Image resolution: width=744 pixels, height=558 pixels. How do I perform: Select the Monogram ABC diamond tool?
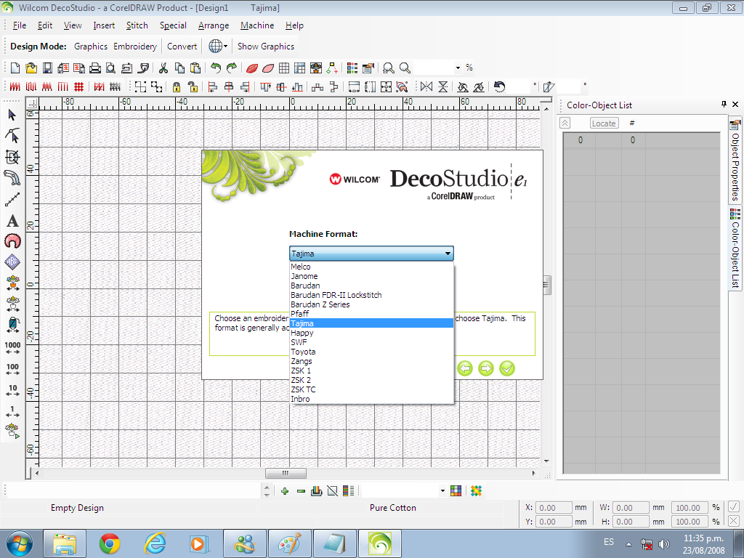[12, 262]
